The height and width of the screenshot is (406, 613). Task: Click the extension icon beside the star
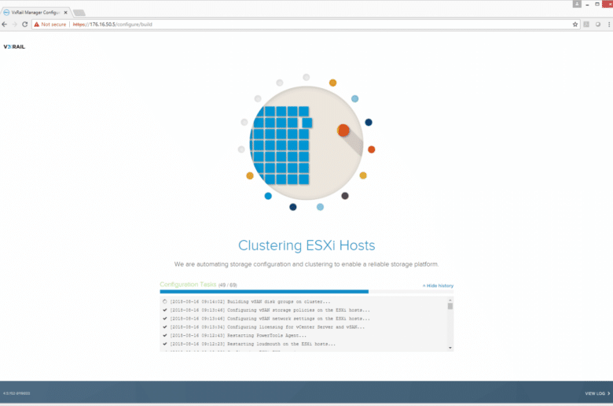coord(586,24)
